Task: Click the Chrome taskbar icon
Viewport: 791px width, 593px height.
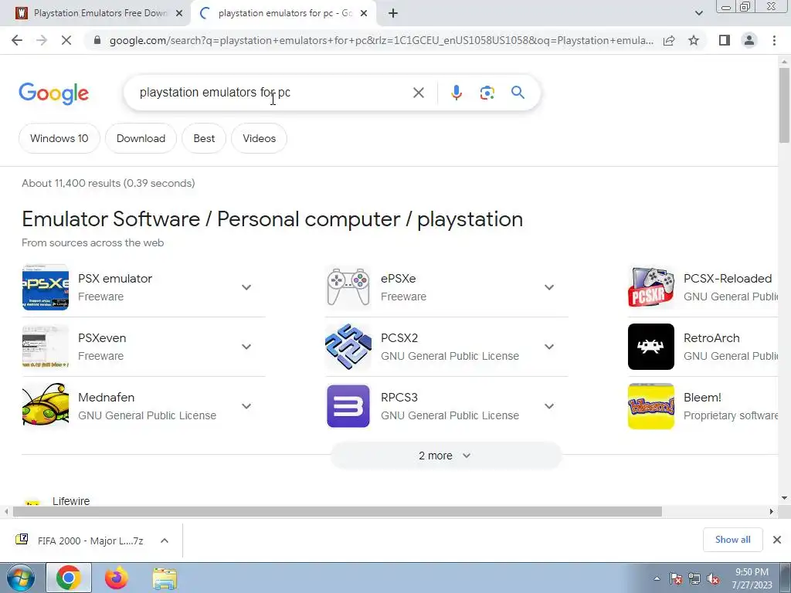Action: click(69, 578)
